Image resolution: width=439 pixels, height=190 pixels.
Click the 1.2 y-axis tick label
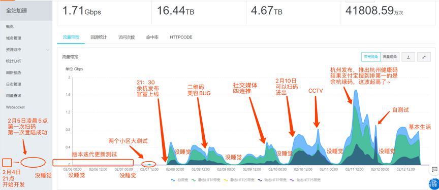68,112
